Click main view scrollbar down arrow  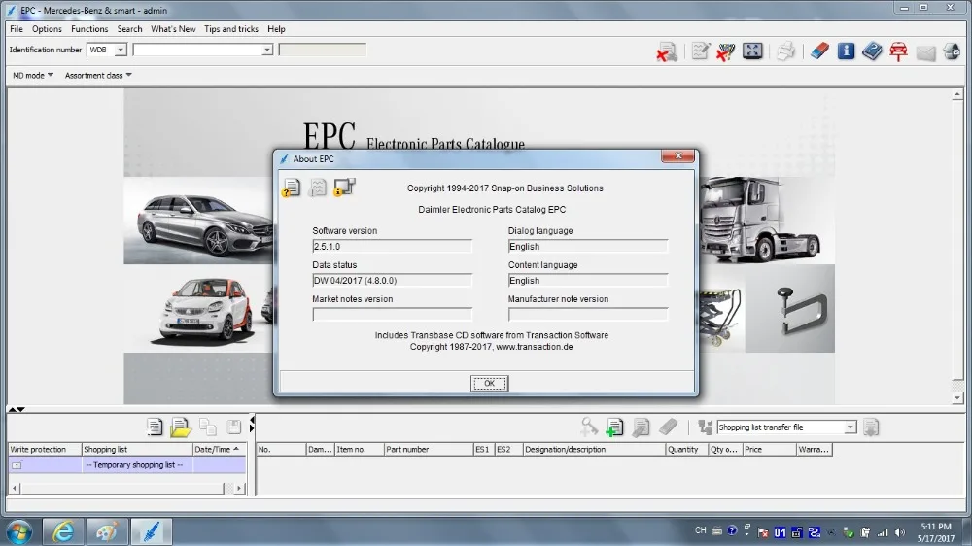coord(957,398)
